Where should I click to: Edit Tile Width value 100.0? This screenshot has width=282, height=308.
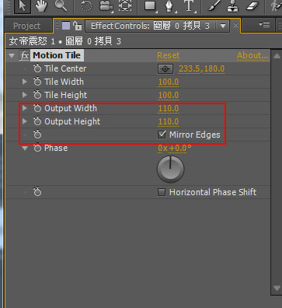pos(169,82)
